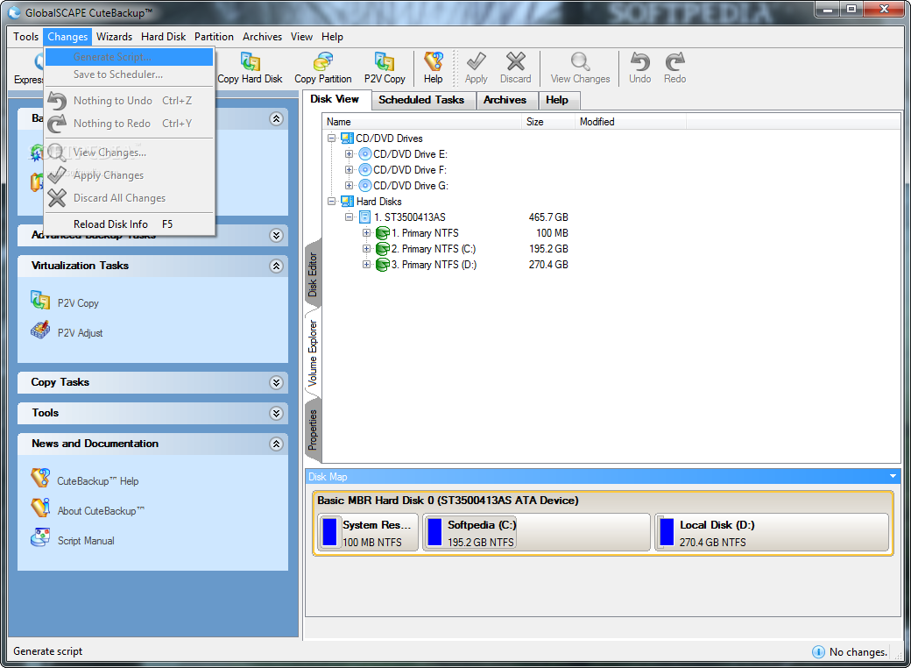
Task: Click the Script Manual link
Action: coord(86,541)
